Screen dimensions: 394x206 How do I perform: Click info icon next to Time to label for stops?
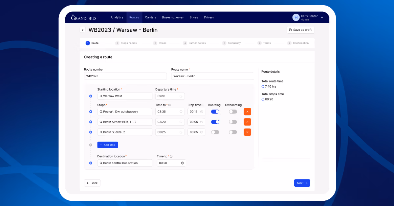point(170,105)
